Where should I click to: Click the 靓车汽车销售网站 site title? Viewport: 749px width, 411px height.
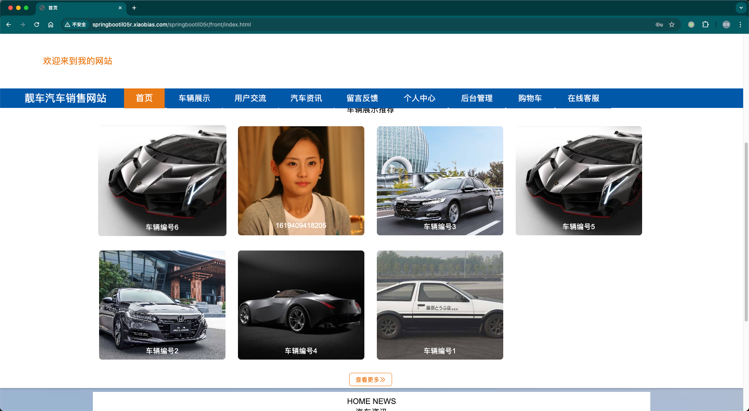click(x=66, y=98)
